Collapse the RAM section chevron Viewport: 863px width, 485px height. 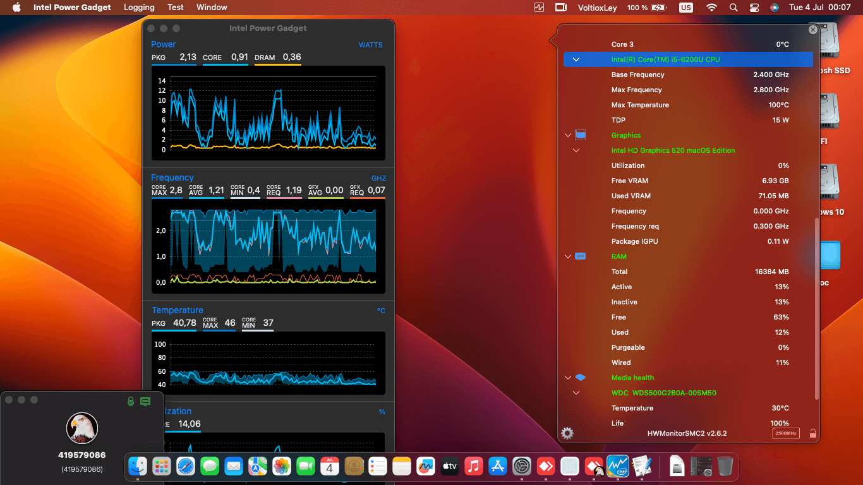coord(568,256)
